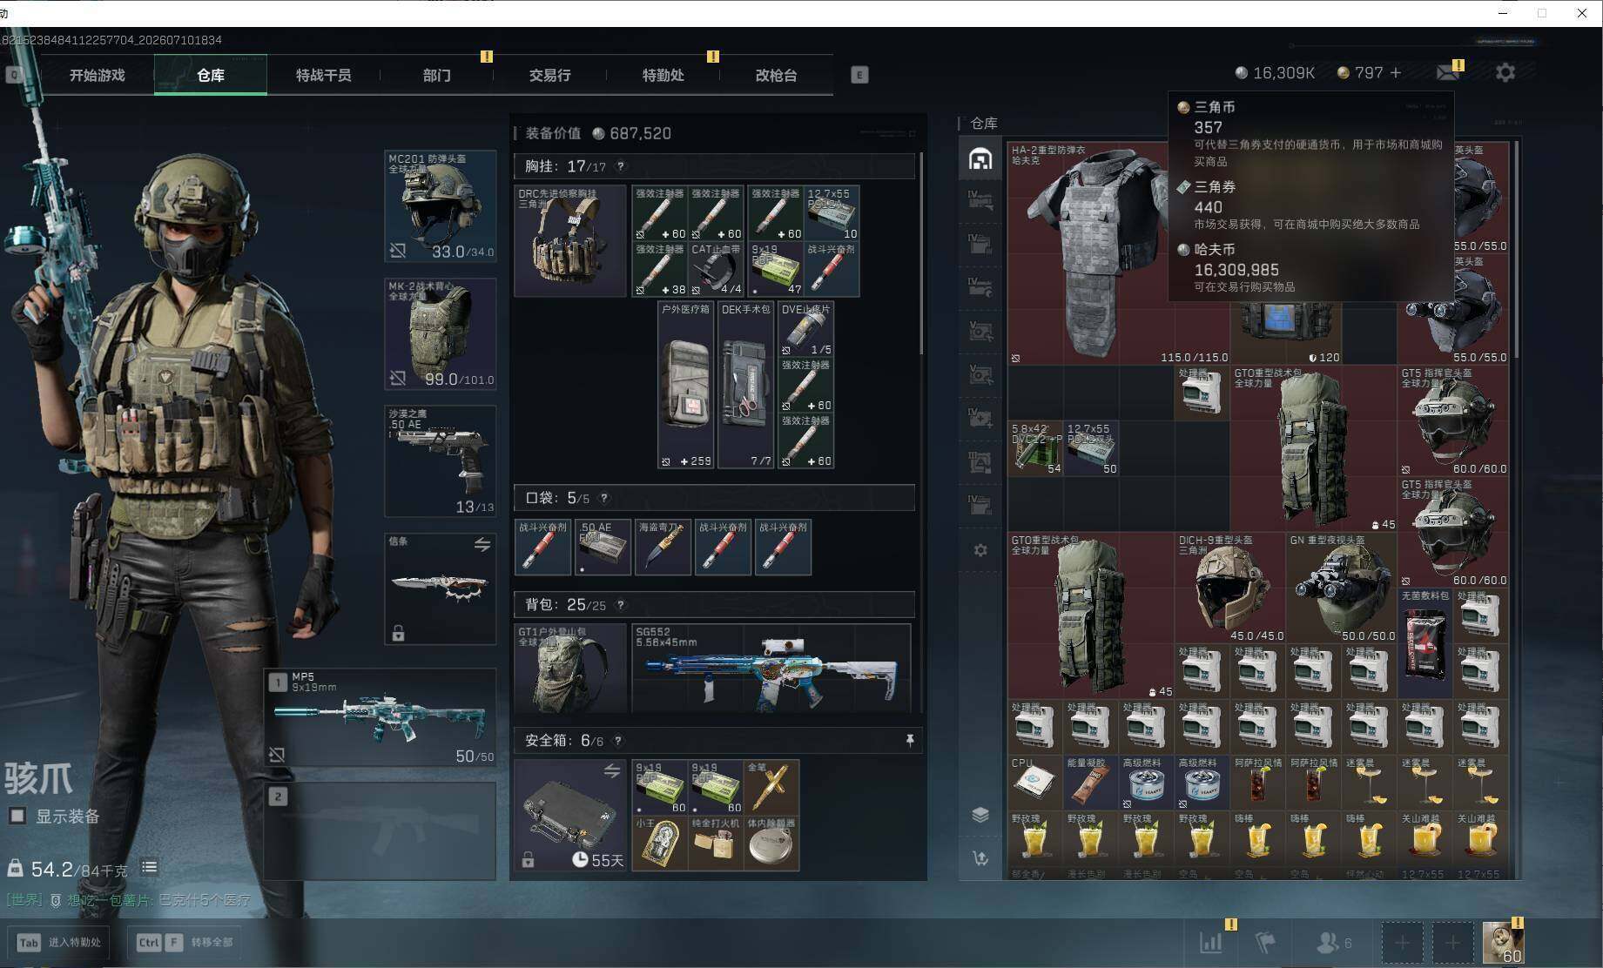Viewport: 1603px width, 968px height.
Task: Open the 特勤处 tab
Action: click(x=663, y=75)
